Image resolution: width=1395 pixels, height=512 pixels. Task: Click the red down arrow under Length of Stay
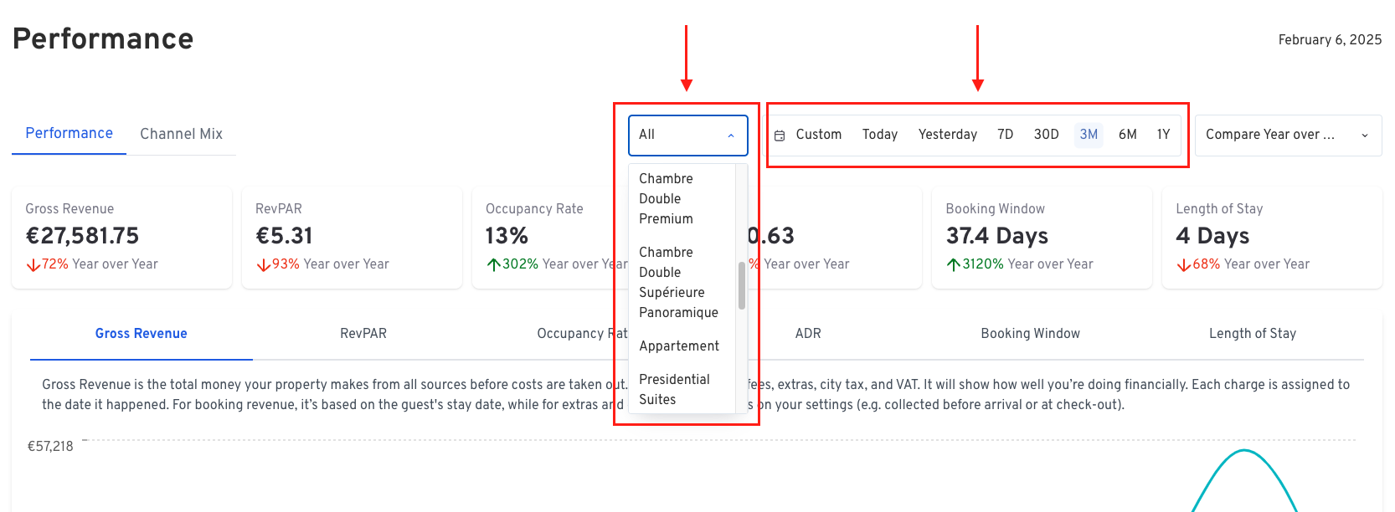1184,265
